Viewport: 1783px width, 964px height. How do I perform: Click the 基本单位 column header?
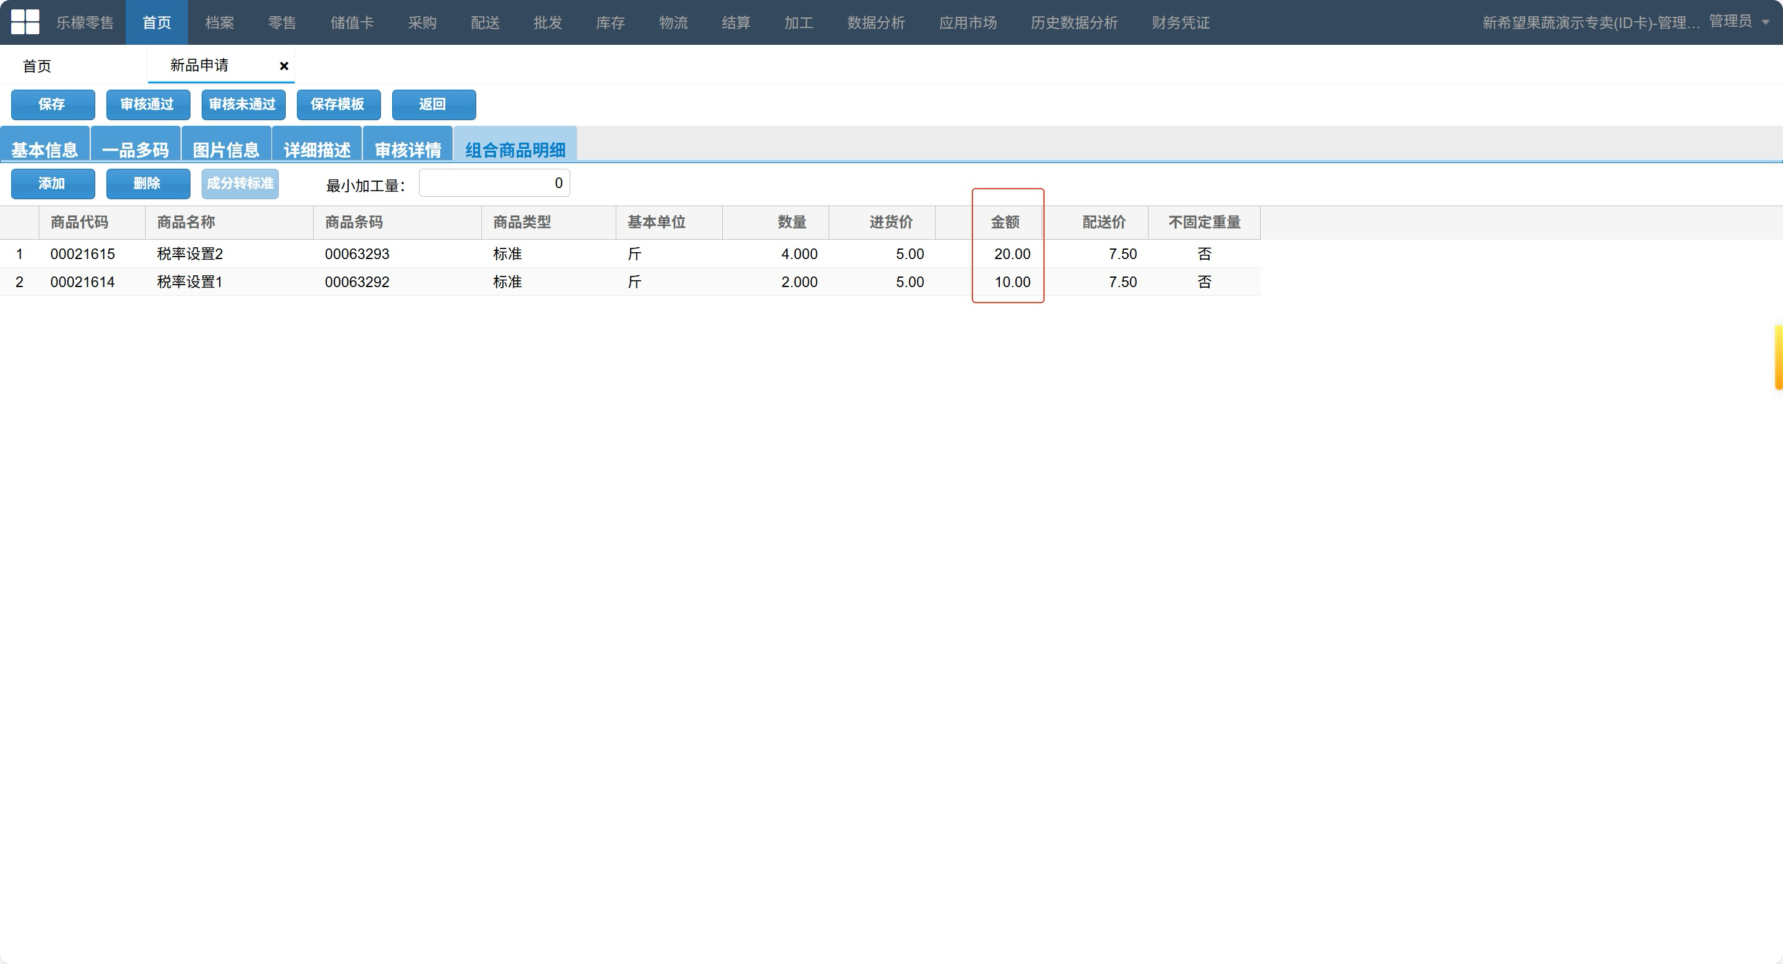pos(669,222)
